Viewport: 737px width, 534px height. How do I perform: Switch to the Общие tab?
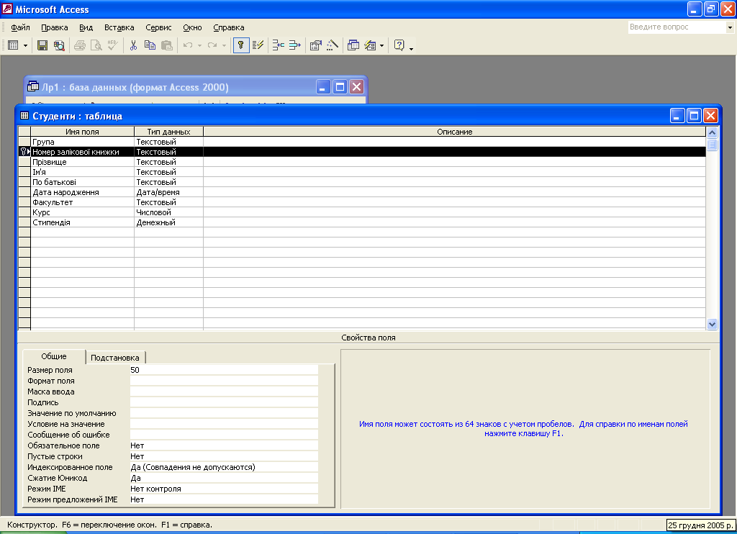coord(54,356)
